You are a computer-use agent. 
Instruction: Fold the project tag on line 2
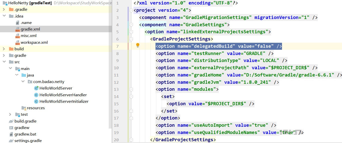pos(131,10)
